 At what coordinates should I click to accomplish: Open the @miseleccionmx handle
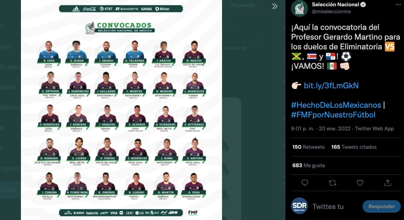click(x=331, y=11)
